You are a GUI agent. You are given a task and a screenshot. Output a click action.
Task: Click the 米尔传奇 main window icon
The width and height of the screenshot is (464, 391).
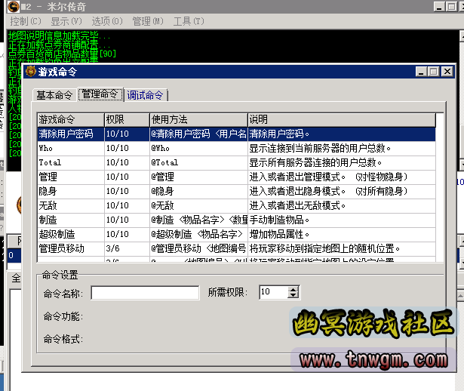[14, 6]
